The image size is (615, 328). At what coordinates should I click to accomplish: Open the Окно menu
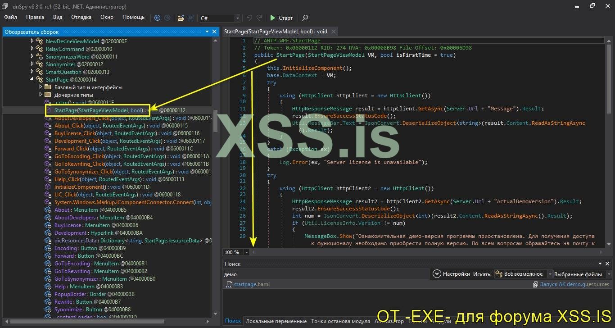(x=107, y=17)
